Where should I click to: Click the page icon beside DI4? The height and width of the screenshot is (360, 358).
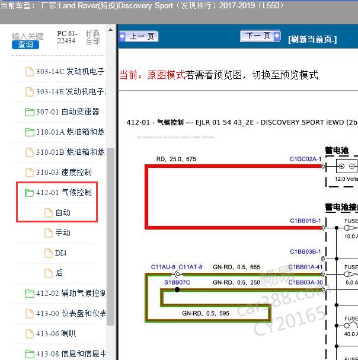(x=48, y=253)
